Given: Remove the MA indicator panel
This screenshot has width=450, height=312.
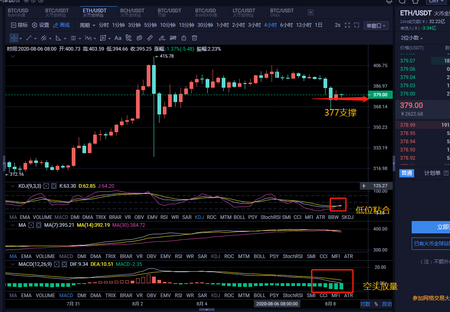Looking at the screenshot, I should click(x=39, y=225).
